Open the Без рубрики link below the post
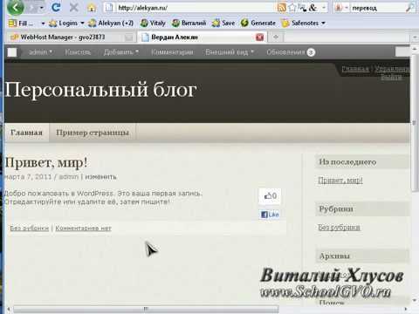419x314 pixels. [x=30, y=229]
